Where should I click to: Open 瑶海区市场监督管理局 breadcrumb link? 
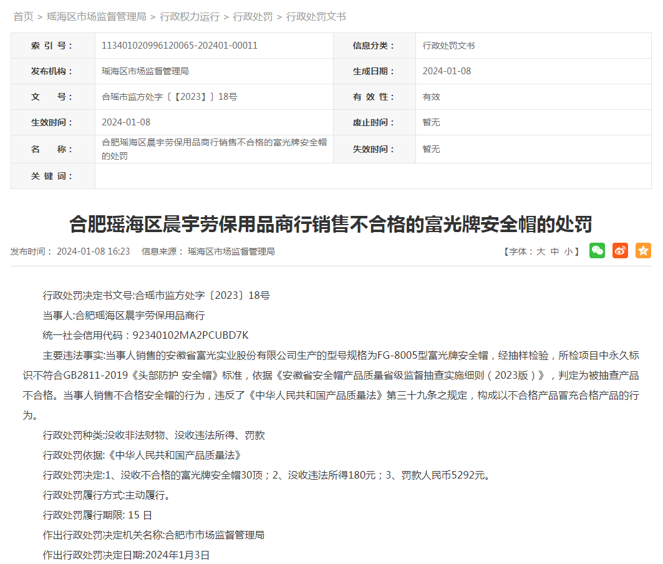tap(97, 16)
